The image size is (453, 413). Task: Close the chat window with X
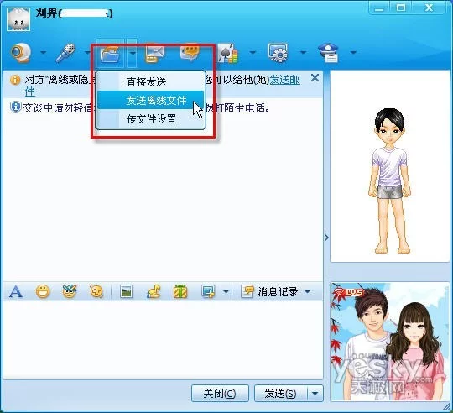tap(429, 8)
